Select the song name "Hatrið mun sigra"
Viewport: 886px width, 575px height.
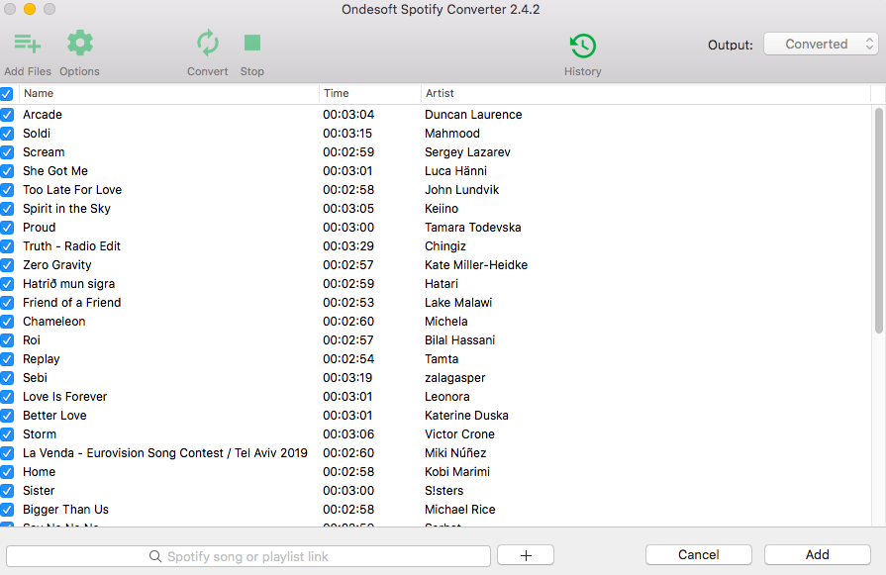click(69, 284)
